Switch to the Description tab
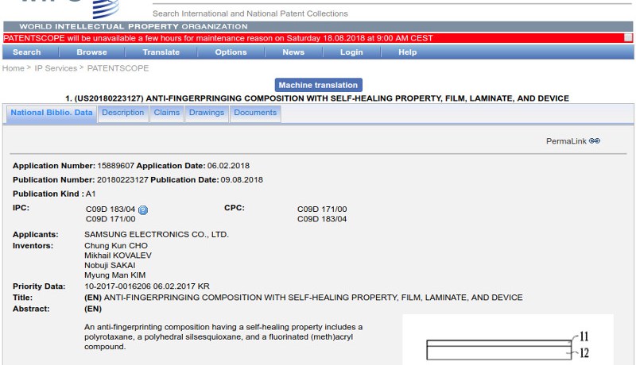636x365 pixels. [123, 113]
